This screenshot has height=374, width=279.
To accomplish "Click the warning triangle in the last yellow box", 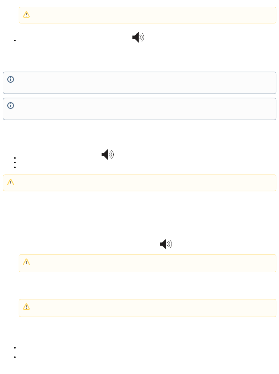I will [26, 307].
